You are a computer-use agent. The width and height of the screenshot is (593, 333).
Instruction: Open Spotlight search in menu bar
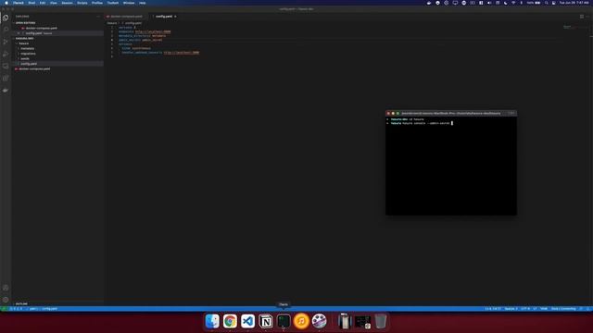(x=546, y=3)
